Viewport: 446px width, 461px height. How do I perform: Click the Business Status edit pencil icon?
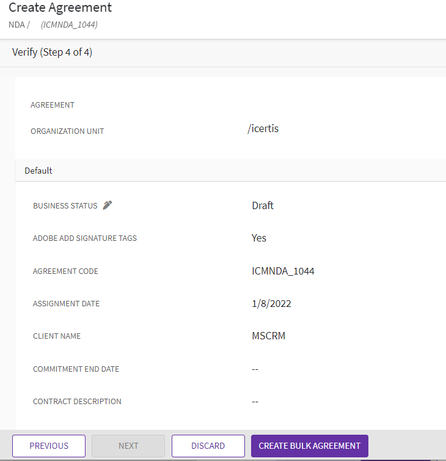coord(108,205)
